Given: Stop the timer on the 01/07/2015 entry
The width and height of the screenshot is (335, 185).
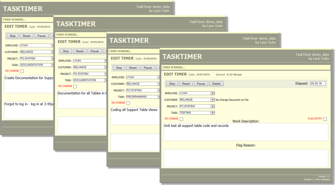Looking at the screenshot, I should pyautogui.click(x=172, y=83).
